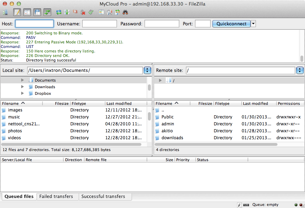Toggle the remote directory tree view
The width and height of the screenshot is (305, 208).
tap(37, 13)
